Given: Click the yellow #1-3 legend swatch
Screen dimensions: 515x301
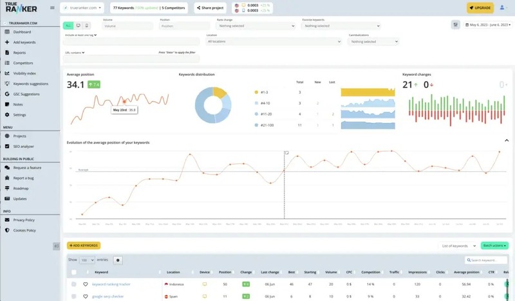Looking at the screenshot, I should [x=256, y=92].
